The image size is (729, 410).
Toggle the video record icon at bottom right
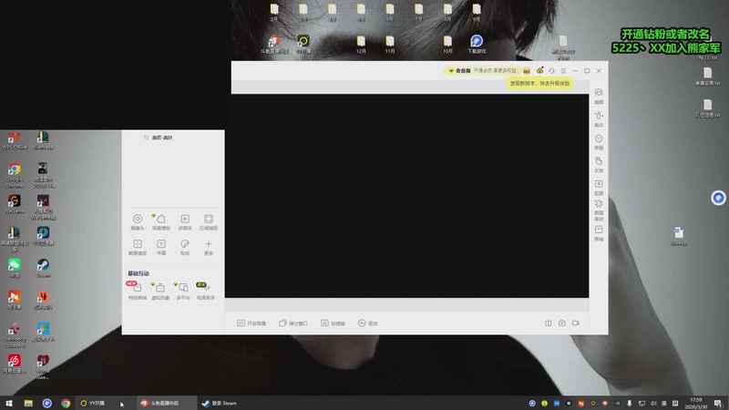(x=576, y=323)
